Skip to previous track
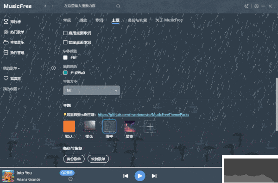Viewport: 278px width, 183px height. (126, 176)
